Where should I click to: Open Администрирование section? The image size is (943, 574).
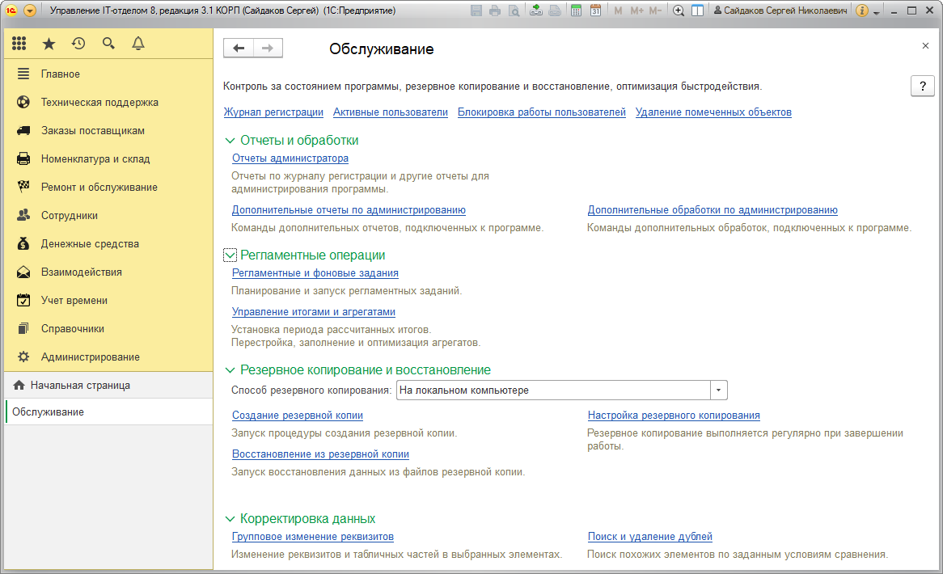108,357
